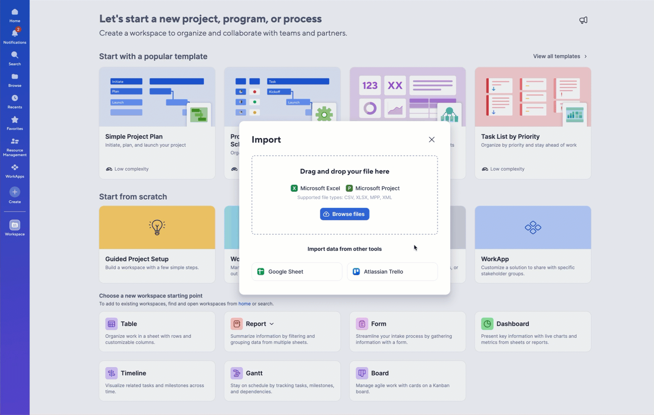
Task: Select the Task List by Priority template
Action: pyautogui.click(x=532, y=122)
